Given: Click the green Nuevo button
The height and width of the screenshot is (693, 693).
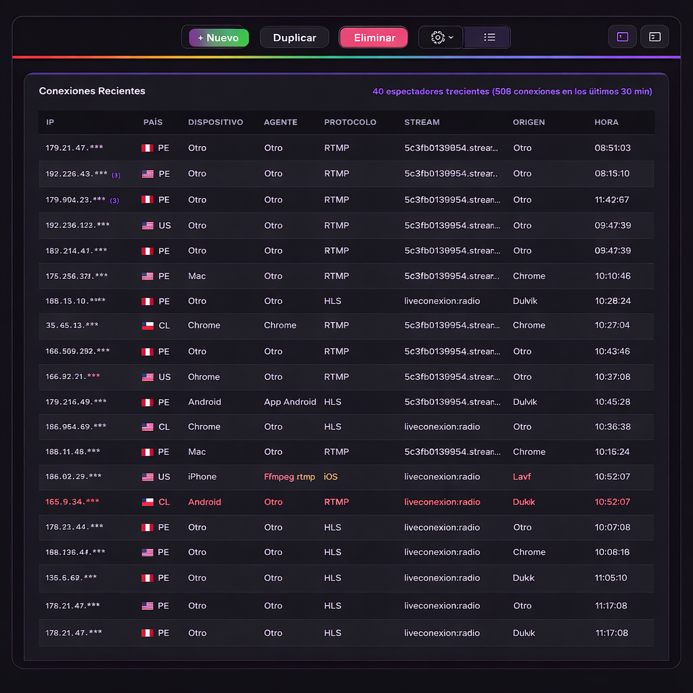Looking at the screenshot, I should [x=219, y=38].
